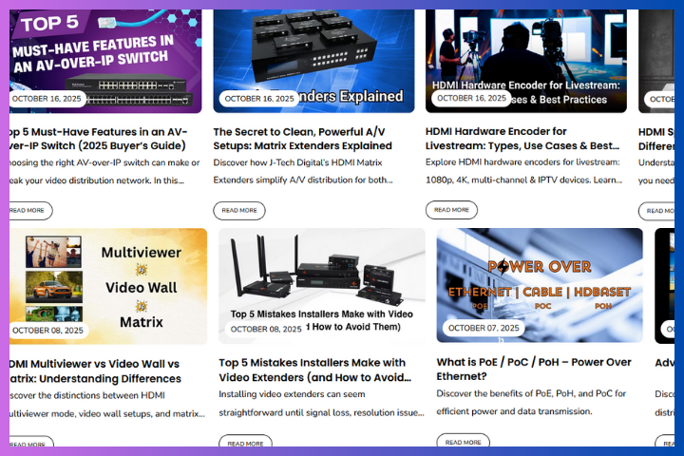Click Read More under Video Extenders mistakes article
This screenshot has height=456, width=684.
tap(245, 444)
